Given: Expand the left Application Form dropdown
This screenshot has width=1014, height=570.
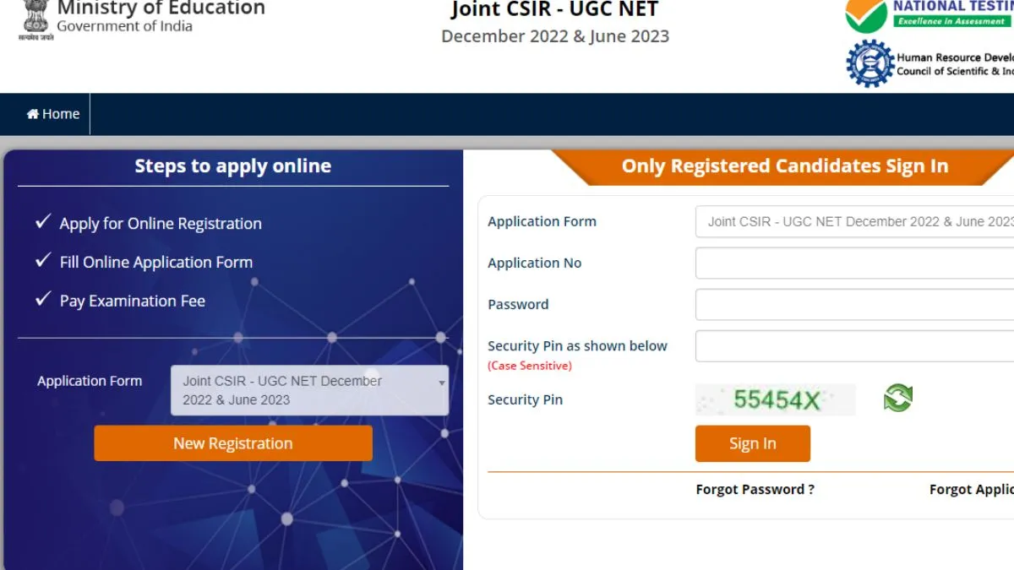Looking at the screenshot, I should pyautogui.click(x=309, y=390).
